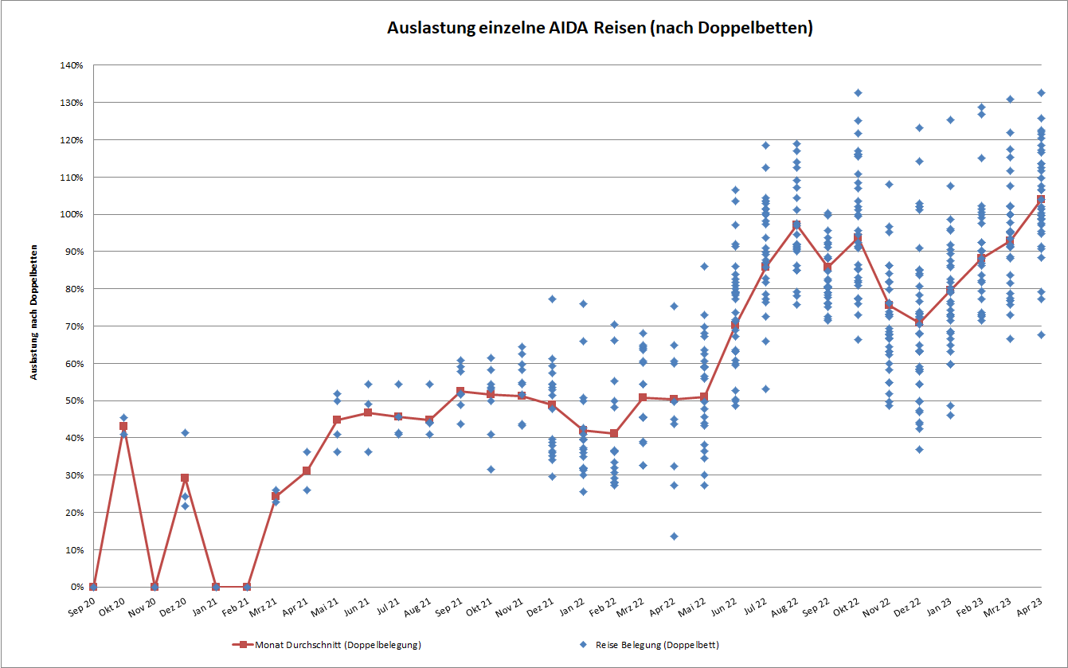The image size is (1068, 668).
Task: Click the y-axis value '50%'
Action: tap(75, 400)
